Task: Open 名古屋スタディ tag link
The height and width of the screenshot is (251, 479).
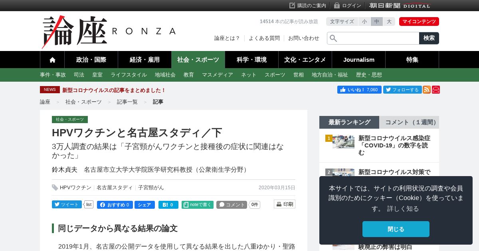Action: (115, 188)
